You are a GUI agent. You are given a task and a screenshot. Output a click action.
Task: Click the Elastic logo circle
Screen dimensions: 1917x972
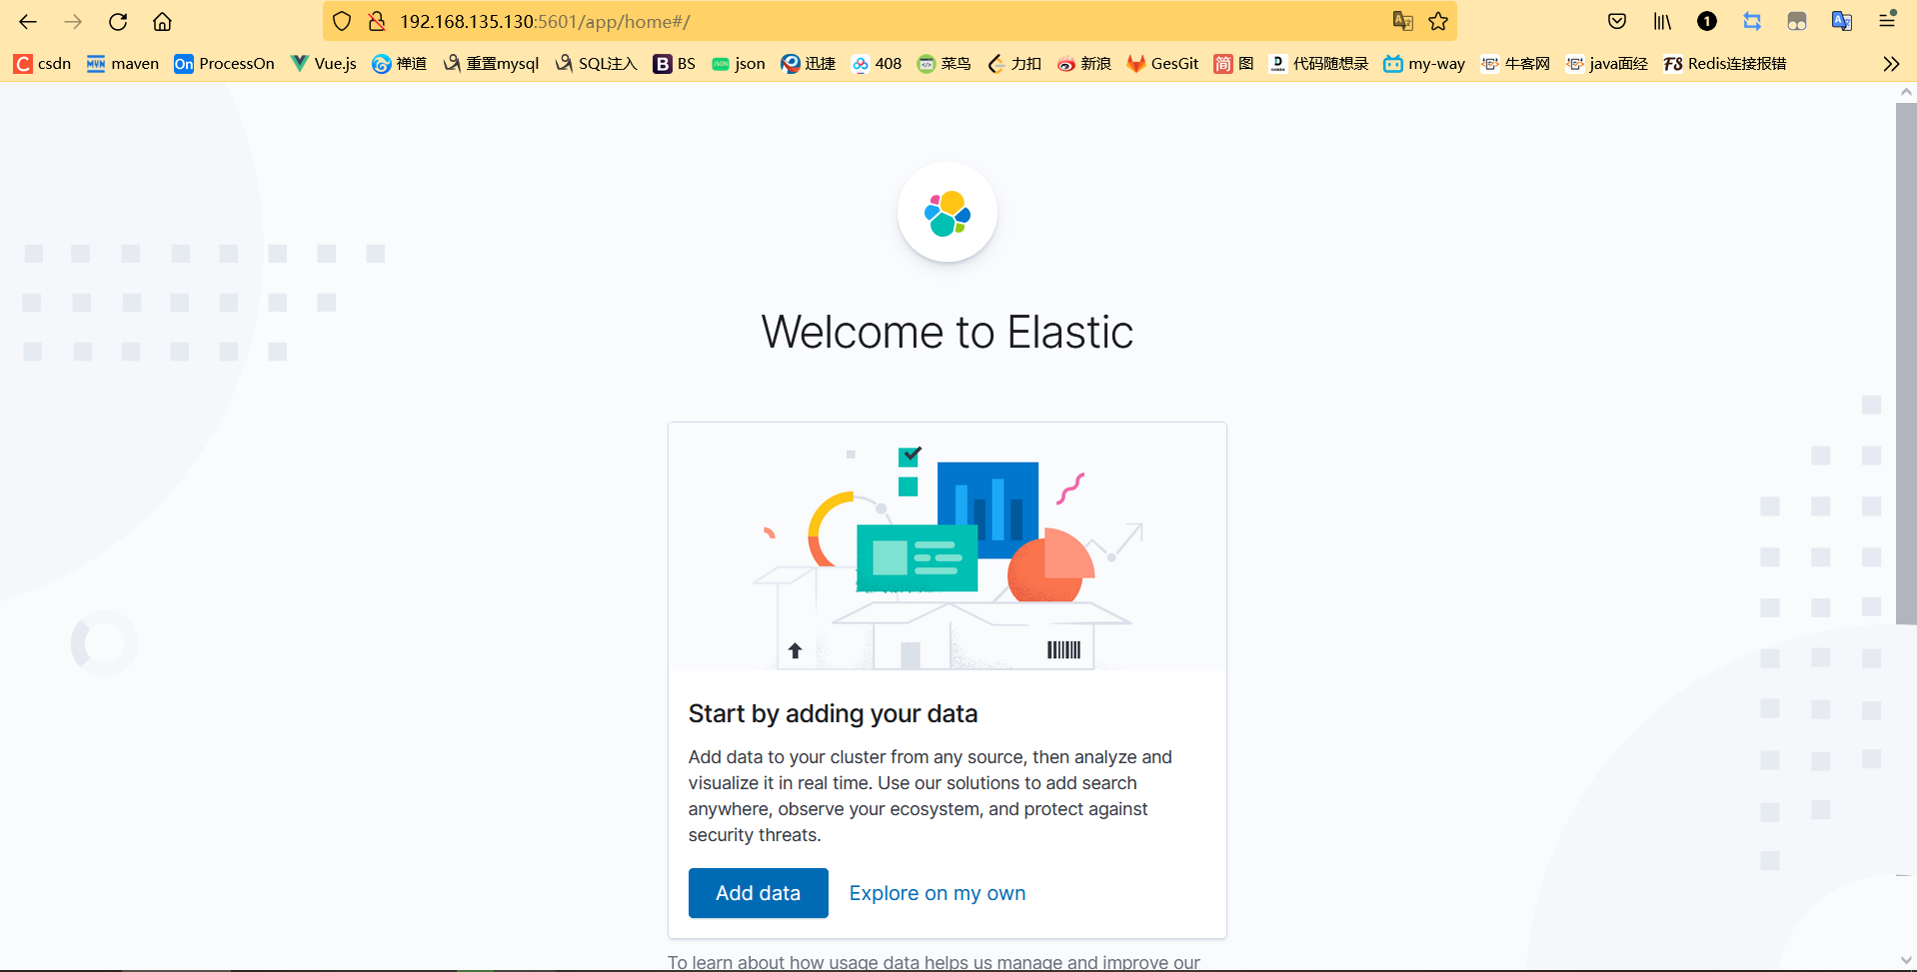tap(948, 212)
